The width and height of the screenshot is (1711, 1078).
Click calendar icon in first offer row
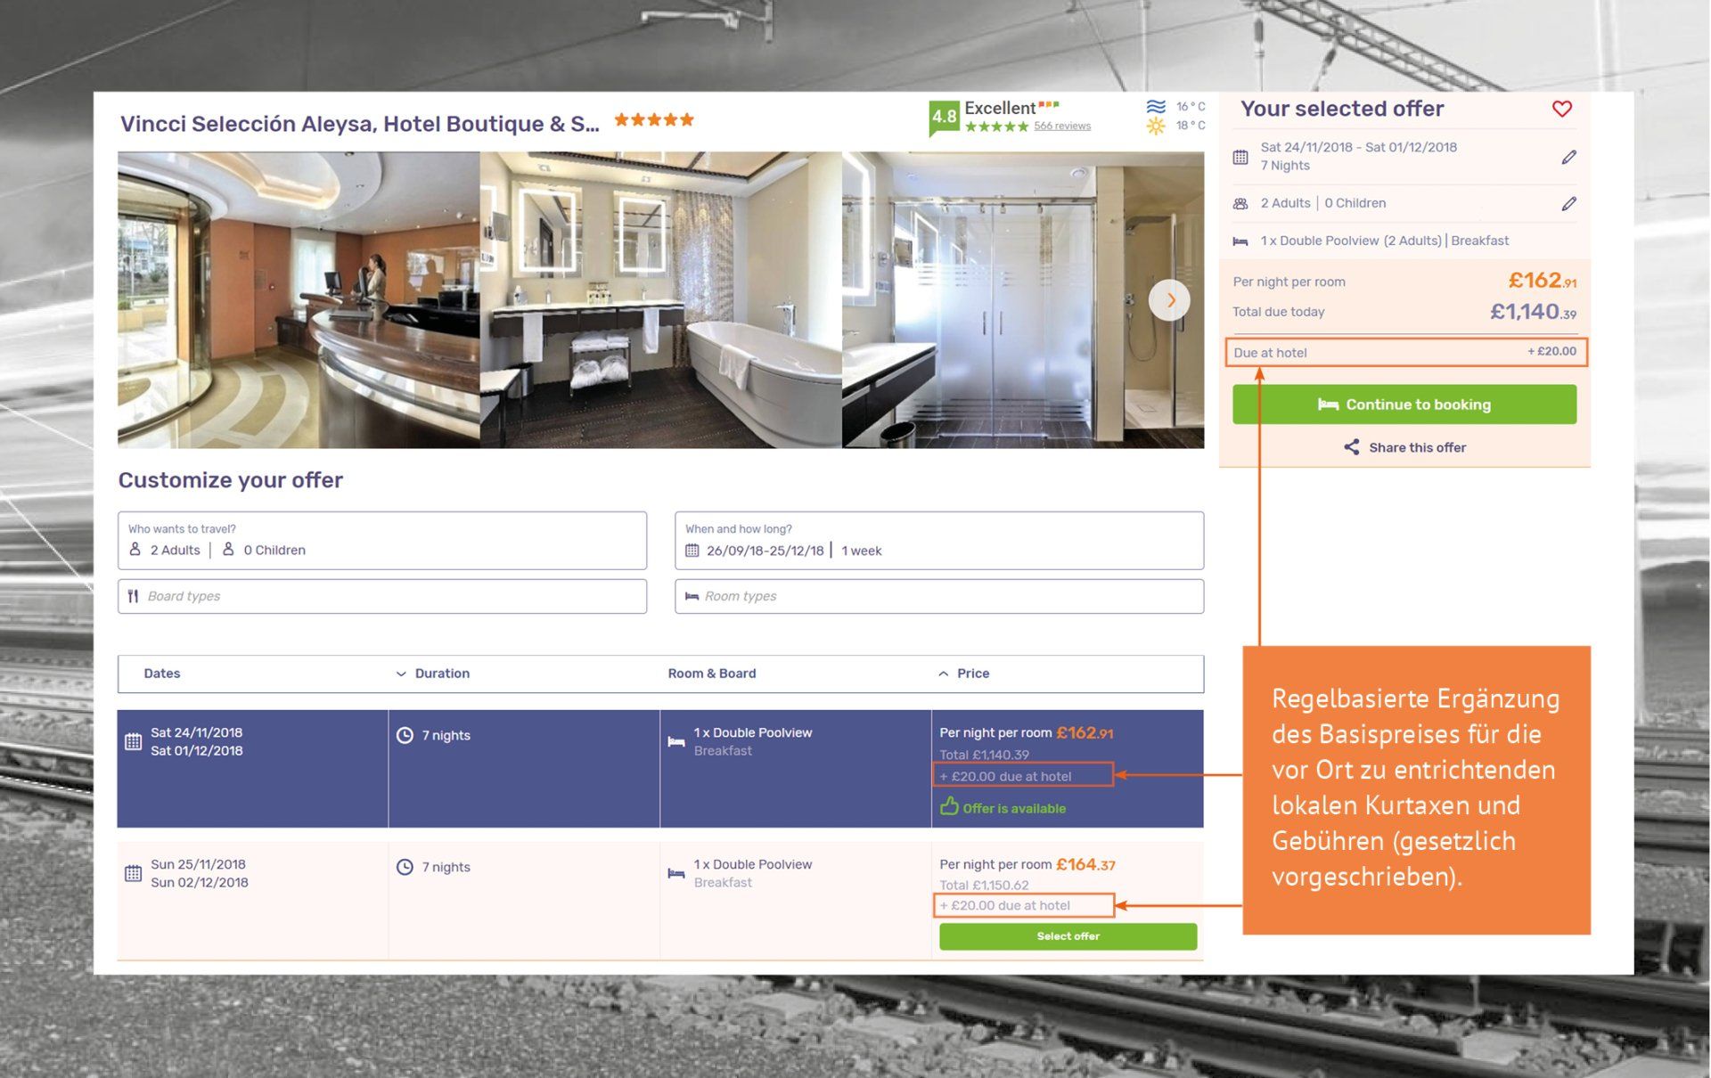pos(134,741)
